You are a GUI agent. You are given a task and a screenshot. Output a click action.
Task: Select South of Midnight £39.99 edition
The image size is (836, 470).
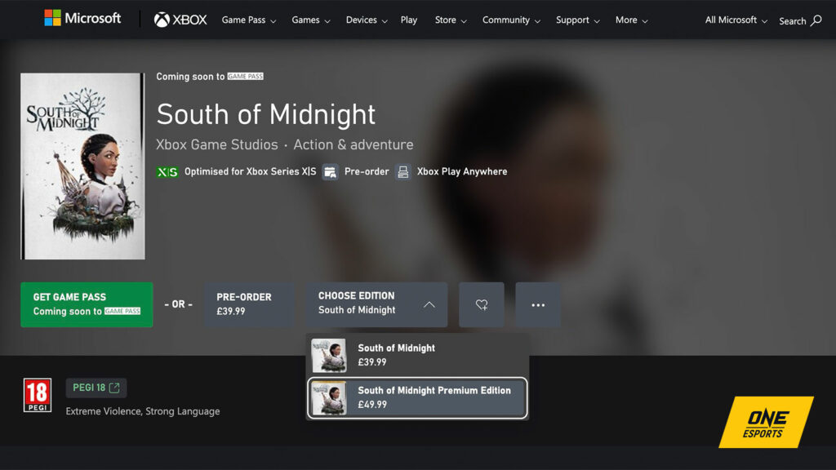[417, 356]
